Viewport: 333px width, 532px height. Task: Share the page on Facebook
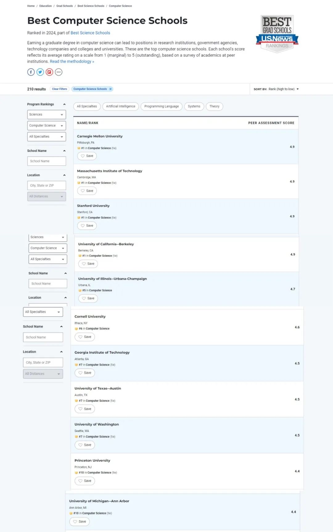(x=31, y=72)
